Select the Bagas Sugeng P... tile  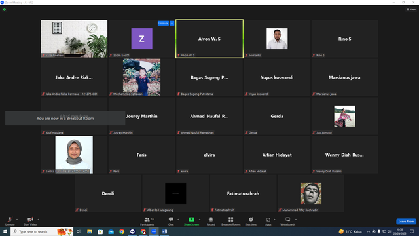coord(209,77)
